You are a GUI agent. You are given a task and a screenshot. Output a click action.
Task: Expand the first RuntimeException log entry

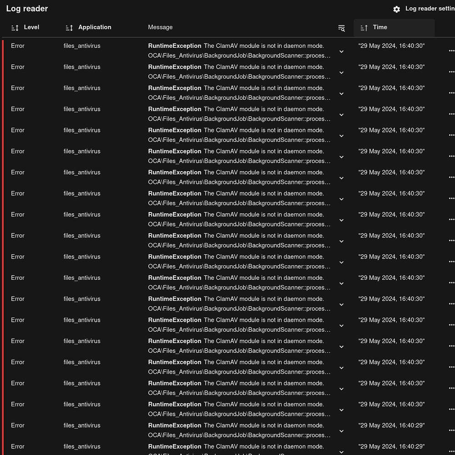[x=341, y=51]
